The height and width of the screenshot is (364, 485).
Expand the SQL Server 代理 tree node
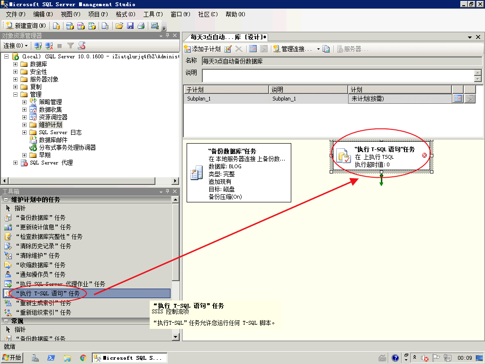click(x=15, y=163)
